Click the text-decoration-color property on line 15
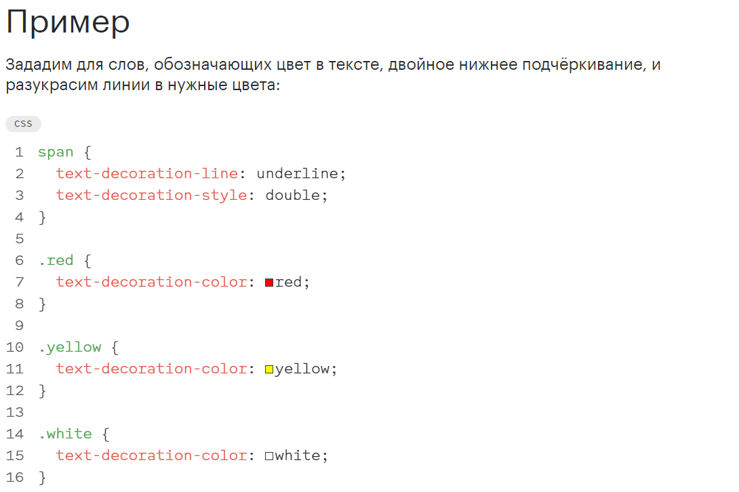739x492 pixels. point(152,455)
